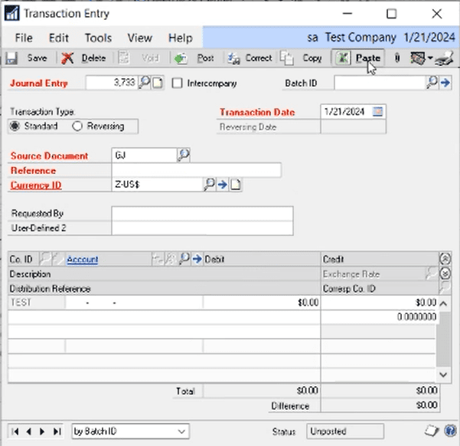The height and width of the screenshot is (446, 460).
Task: Click the Copy toolbar button
Action: coord(301,58)
